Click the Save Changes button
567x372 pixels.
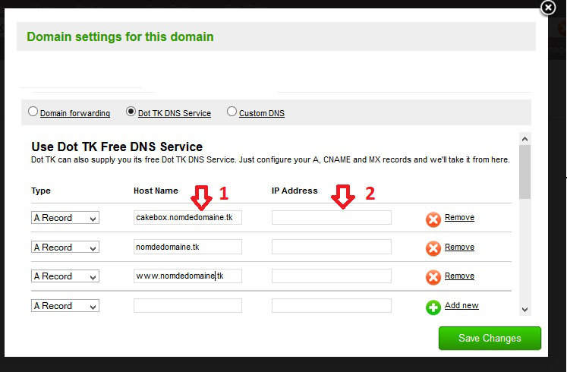tap(490, 339)
